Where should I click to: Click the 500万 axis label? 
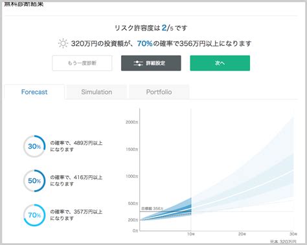133,204
